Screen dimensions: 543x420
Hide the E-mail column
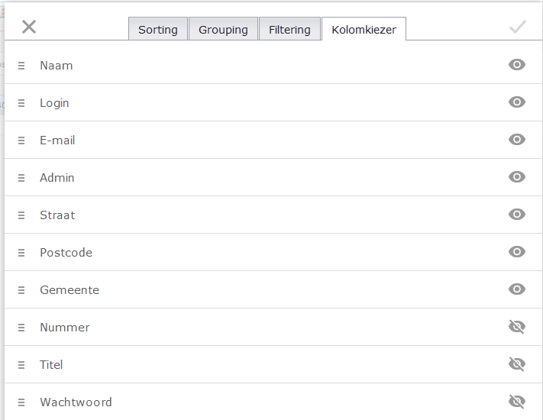[x=517, y=140]
